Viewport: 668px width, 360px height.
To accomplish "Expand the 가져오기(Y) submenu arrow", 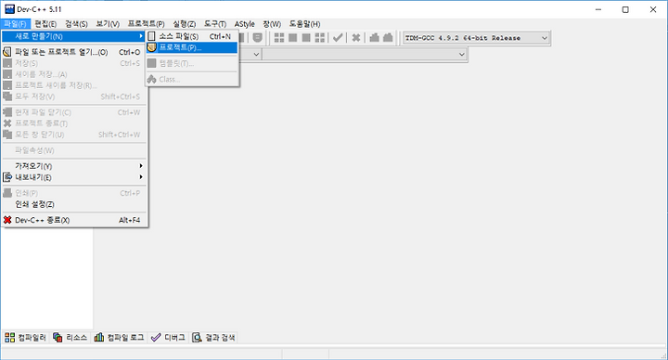I will tap(141, 166).
